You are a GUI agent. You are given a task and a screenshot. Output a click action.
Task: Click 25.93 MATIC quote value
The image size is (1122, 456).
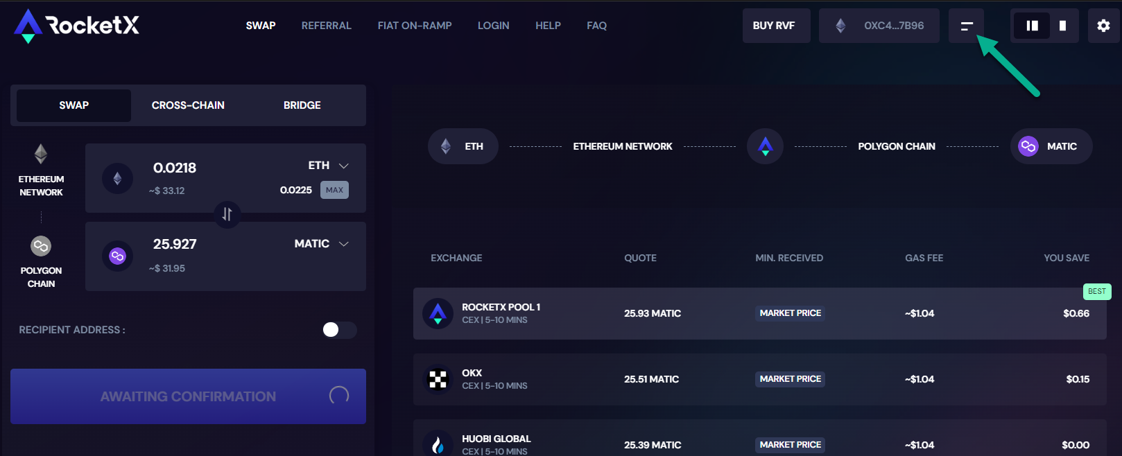tap(653, 313)
